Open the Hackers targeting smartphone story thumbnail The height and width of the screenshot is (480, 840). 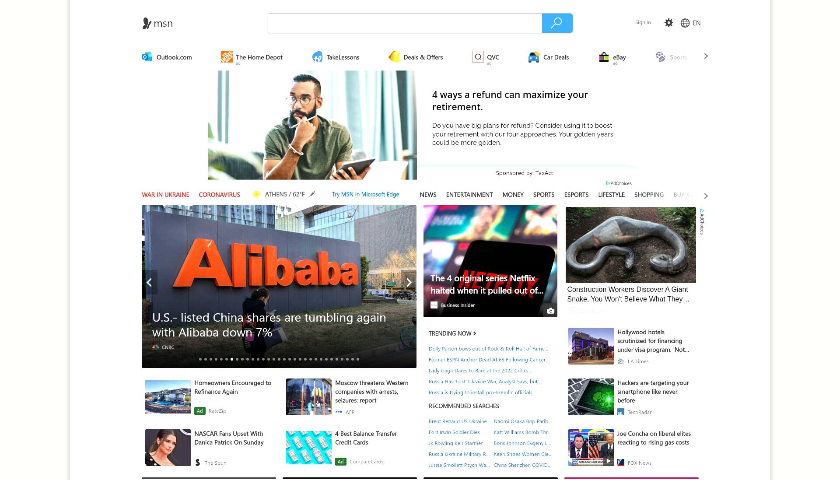591,397
